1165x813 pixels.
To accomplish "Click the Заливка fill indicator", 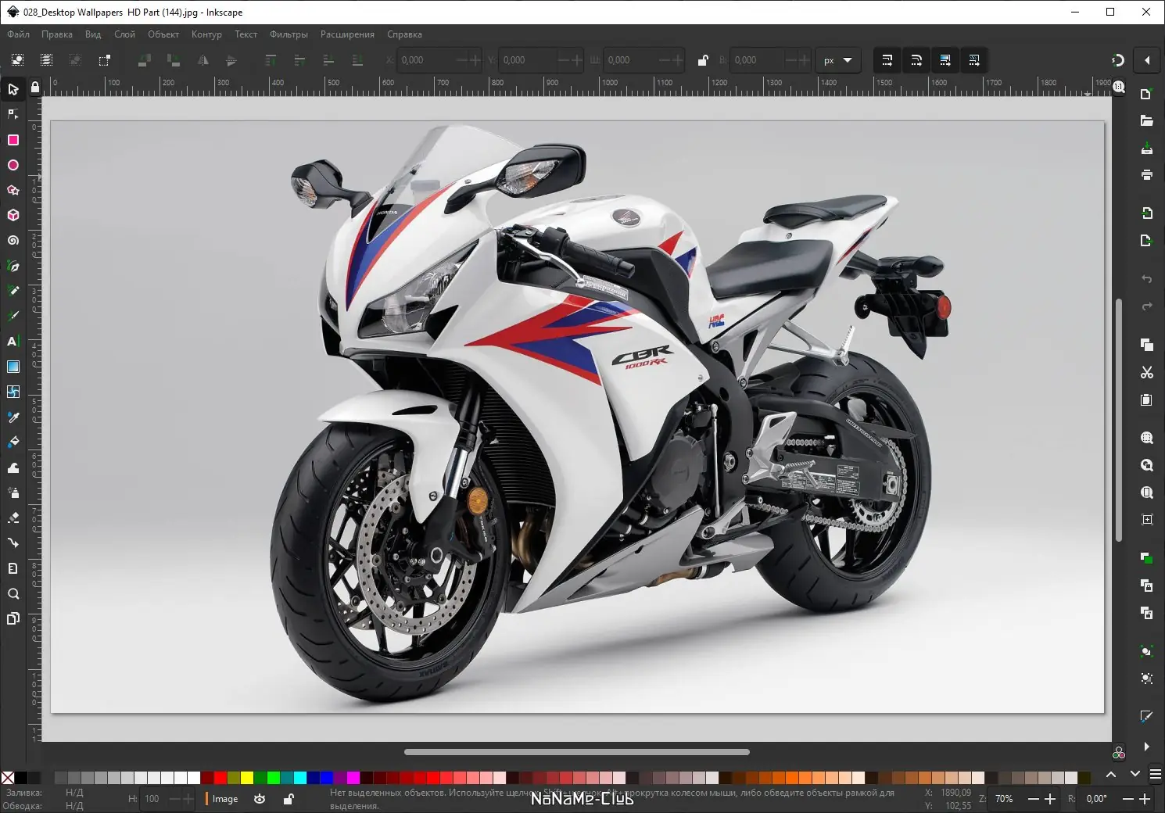I will [x=74, y=793].
